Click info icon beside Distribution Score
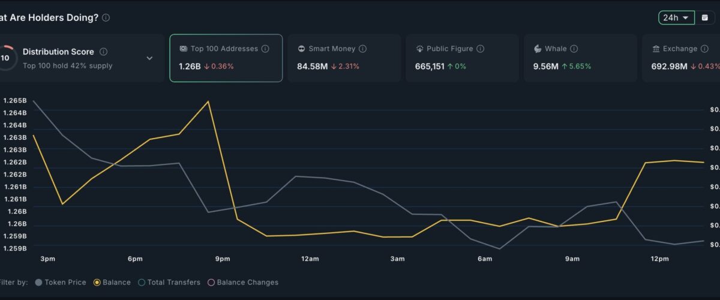 click(x=103, y=52)
